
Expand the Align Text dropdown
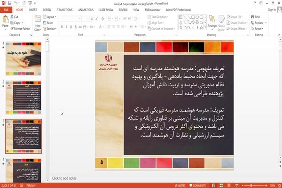coord(156,23)
